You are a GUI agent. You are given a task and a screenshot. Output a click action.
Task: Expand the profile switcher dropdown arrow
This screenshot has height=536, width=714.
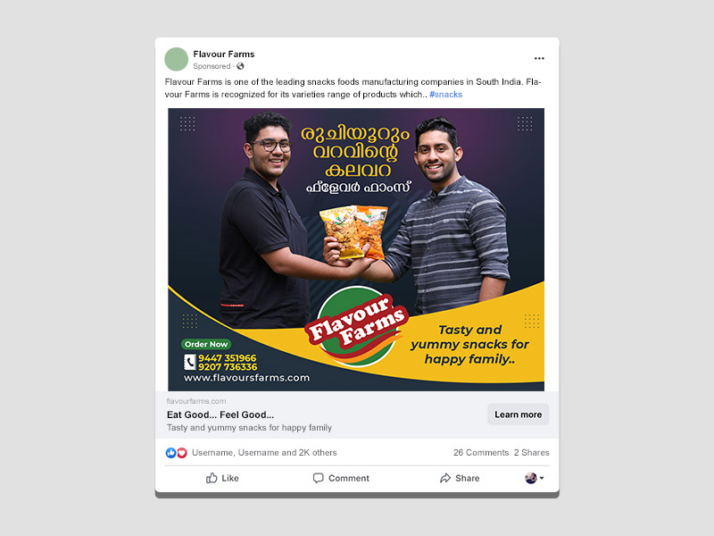click(x=542, y=478)
